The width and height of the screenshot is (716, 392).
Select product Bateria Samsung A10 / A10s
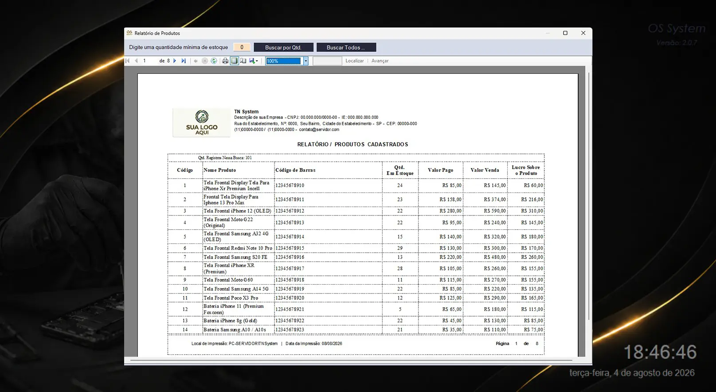(235, 330)
